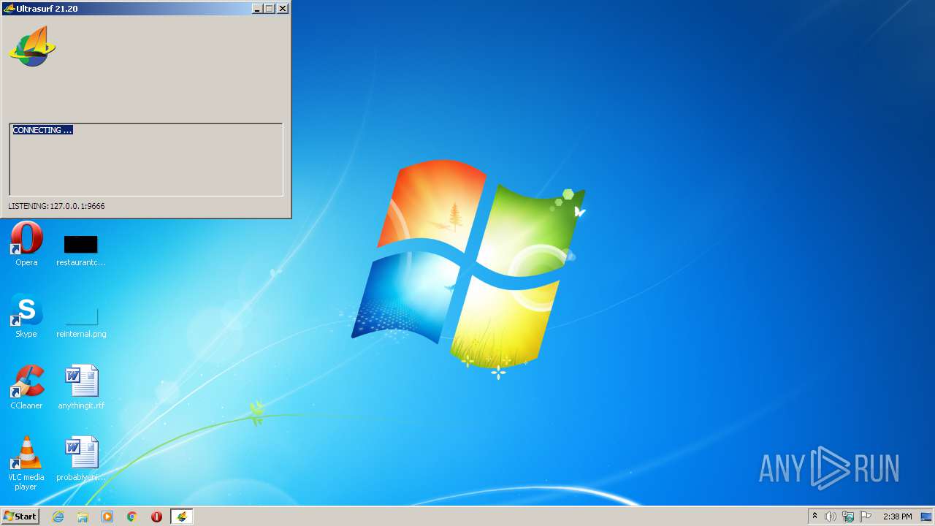935x526 pixels.
Task: Select the restaurantc... file icon
Action: tap(80, 244)
